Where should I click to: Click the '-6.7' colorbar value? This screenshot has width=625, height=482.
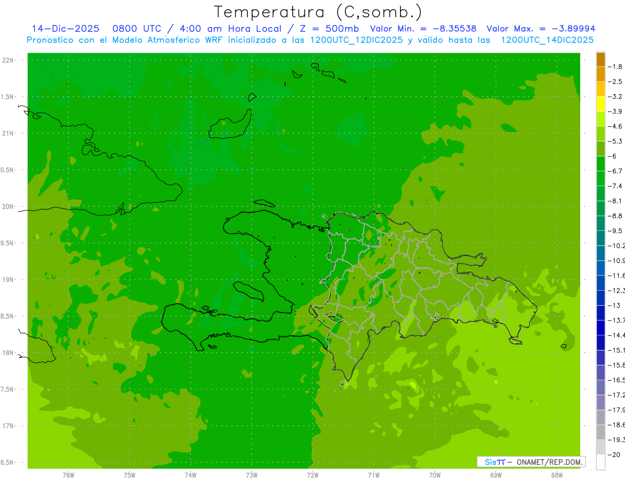pos(615,171)
